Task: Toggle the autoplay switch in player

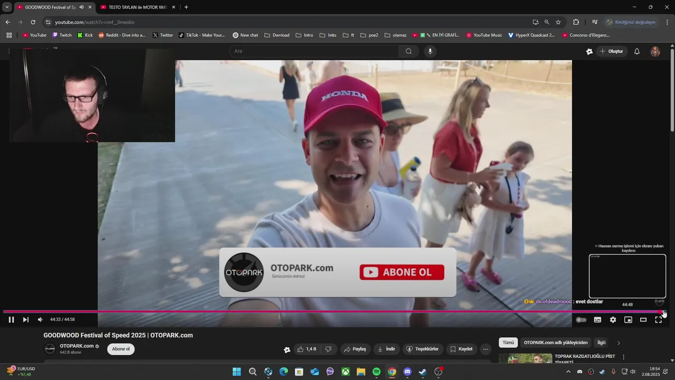Action: 581,319
